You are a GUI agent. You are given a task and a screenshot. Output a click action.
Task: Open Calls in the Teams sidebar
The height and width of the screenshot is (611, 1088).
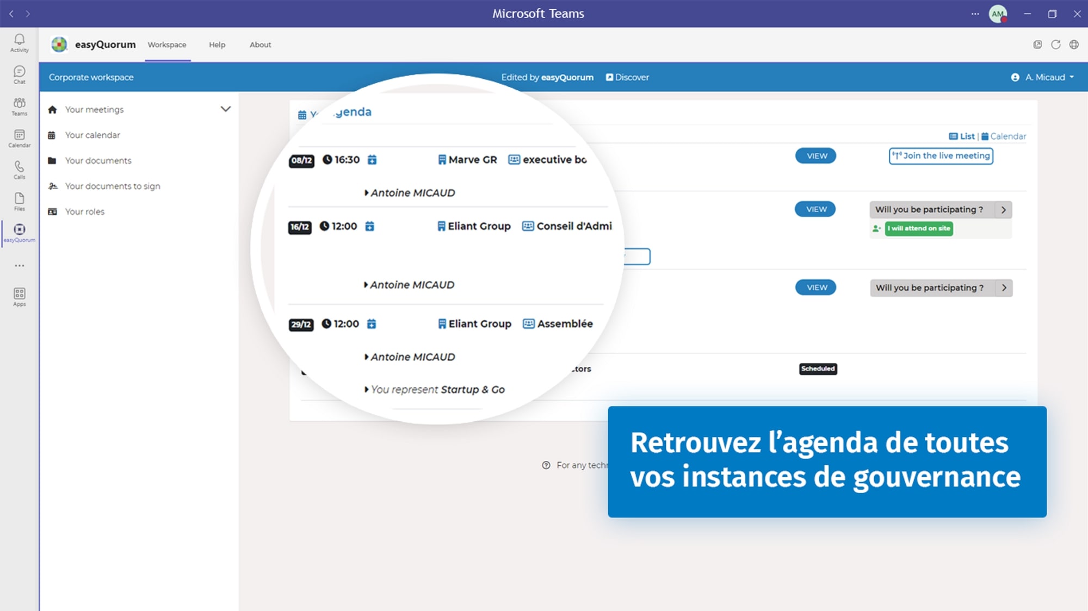[x=19, y=170]
